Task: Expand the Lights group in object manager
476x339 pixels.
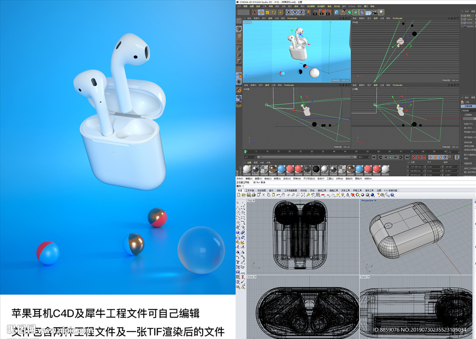Action: tap(462, 19)
